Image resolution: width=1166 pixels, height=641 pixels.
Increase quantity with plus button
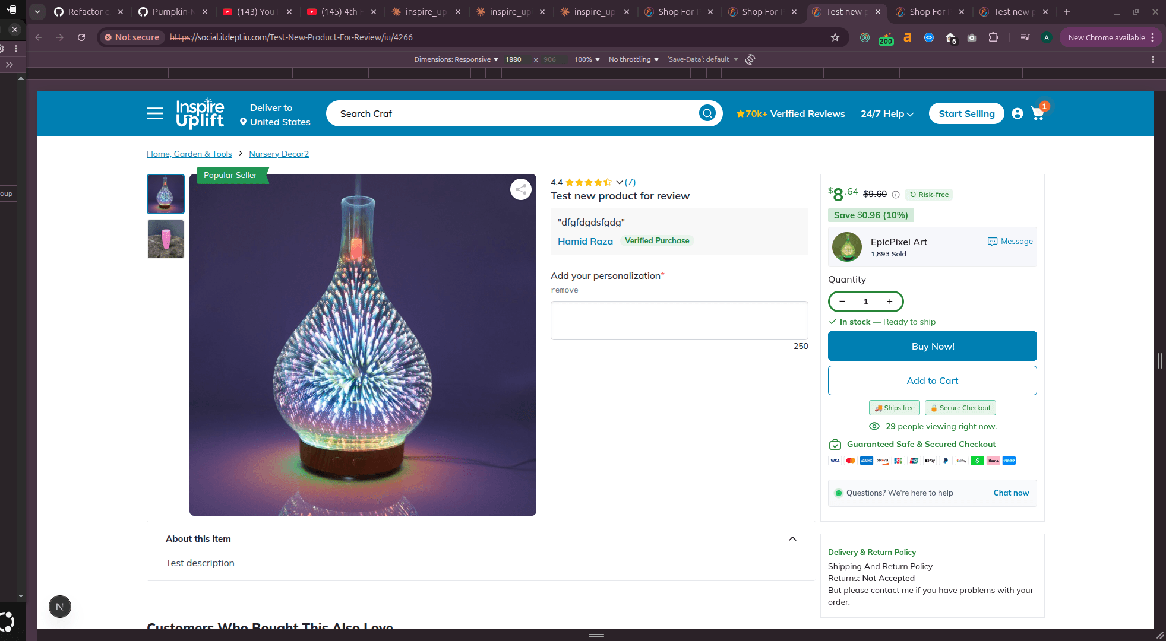[x=890, y=302]
